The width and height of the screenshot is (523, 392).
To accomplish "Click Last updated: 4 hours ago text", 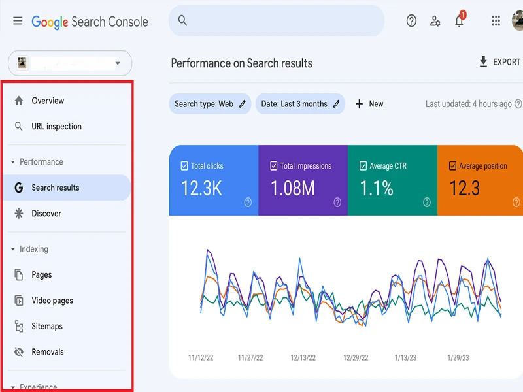I will pyautogui.click(x=468, y=104).
